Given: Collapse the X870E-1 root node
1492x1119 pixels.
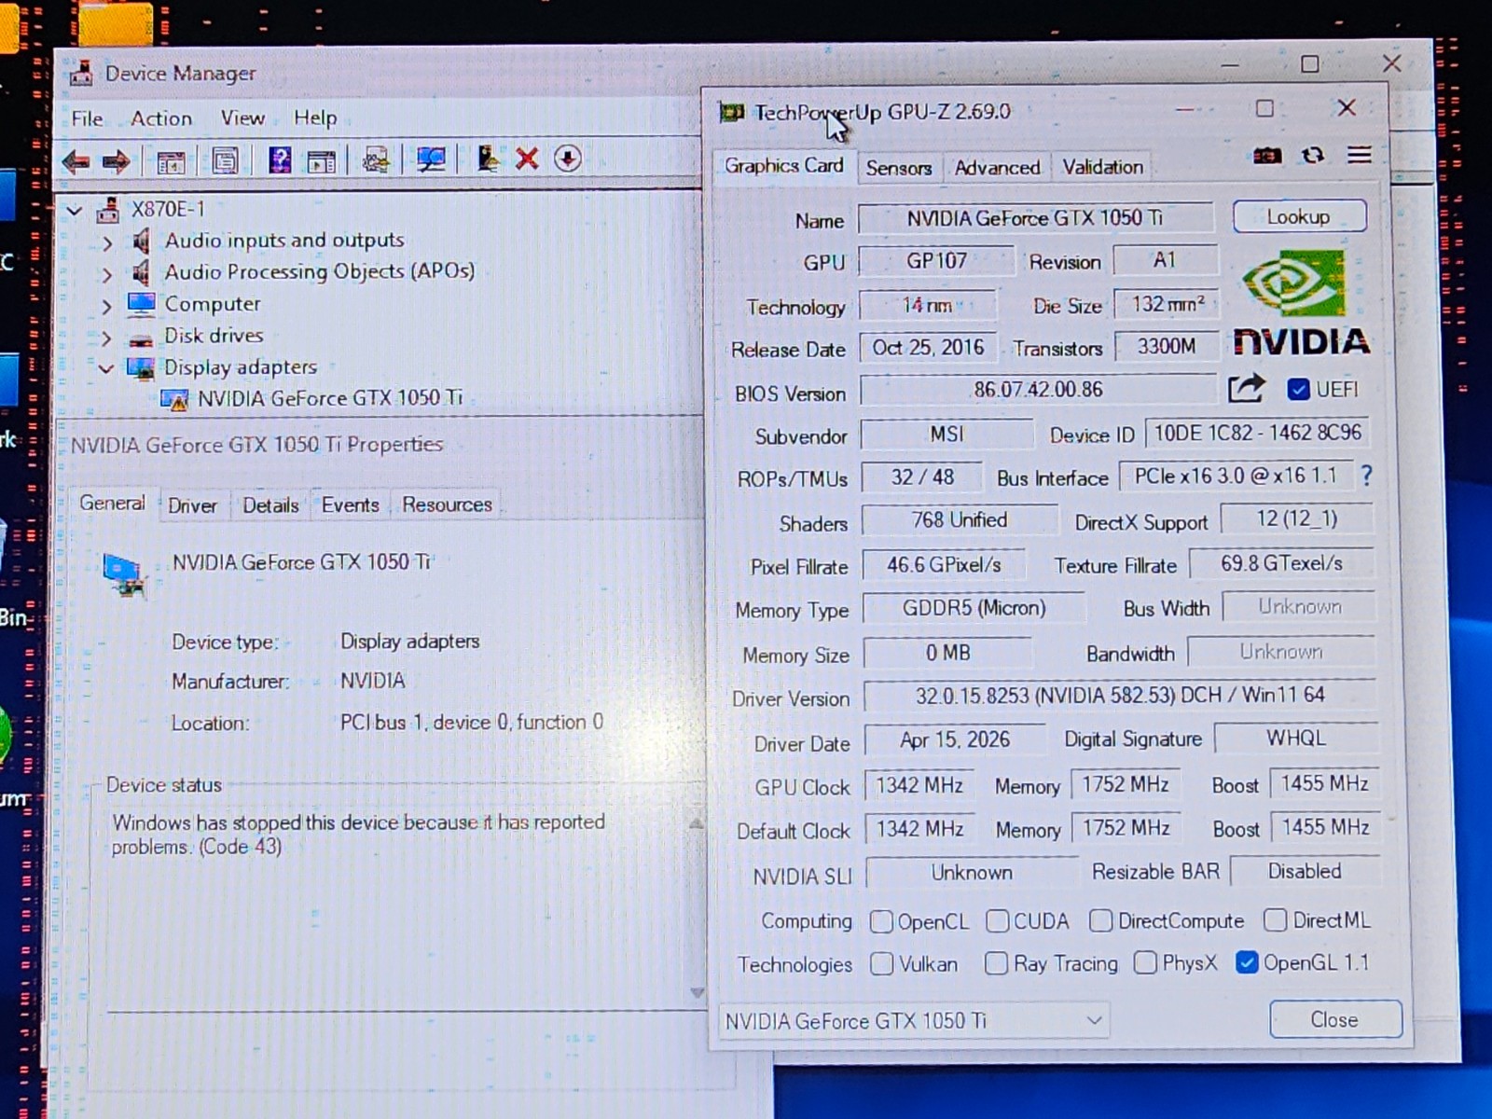Looking at the screenshot, I should click(x=75, y=211).
